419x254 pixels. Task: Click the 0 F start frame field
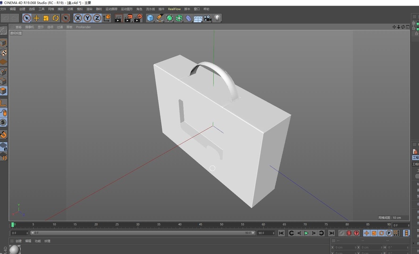(19, 233)
